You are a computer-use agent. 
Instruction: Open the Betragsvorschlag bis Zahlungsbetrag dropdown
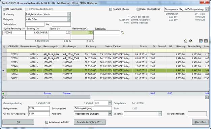[x=207, y=9]
